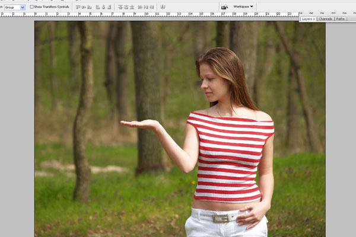Click the Distribute top edges icon
Viewport: 356px width, 237px height.
point(119,7)
